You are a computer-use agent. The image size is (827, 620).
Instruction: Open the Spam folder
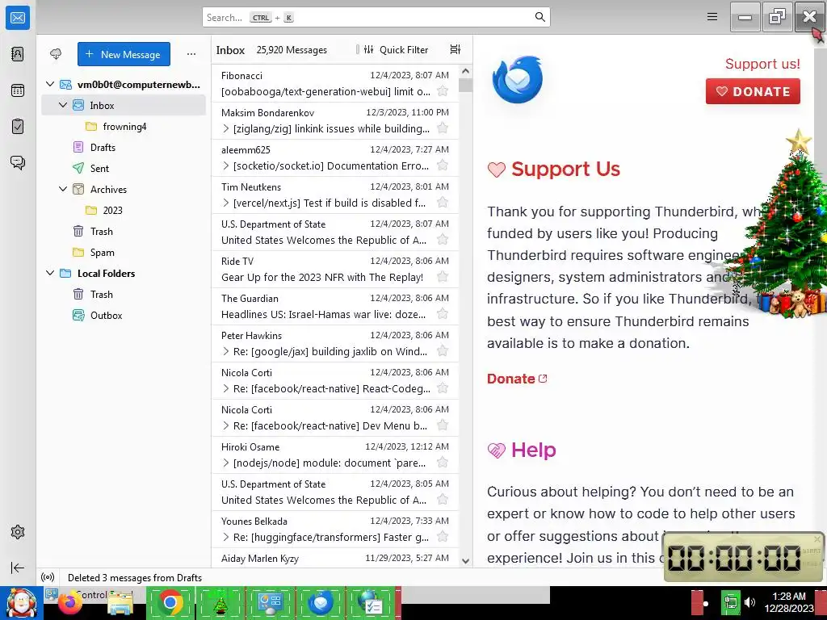click(124, 253)
